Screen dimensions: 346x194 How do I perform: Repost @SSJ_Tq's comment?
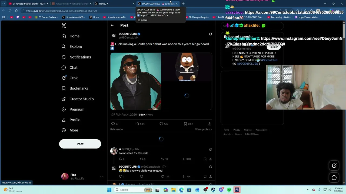142,159
